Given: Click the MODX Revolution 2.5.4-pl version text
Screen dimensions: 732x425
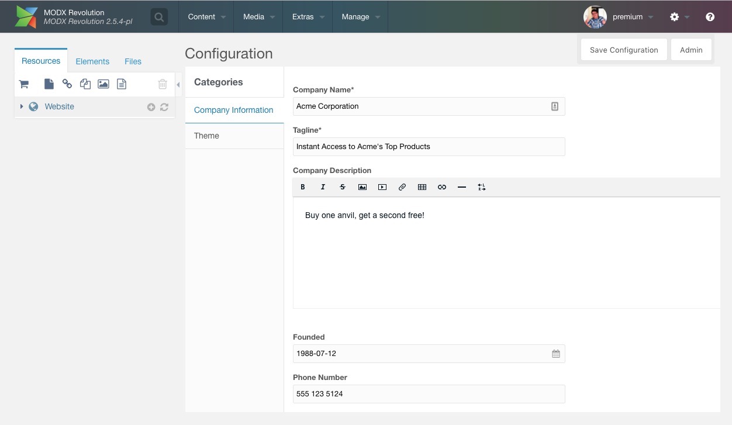Looking at the screenshot, I should click(x=88, y=22).
